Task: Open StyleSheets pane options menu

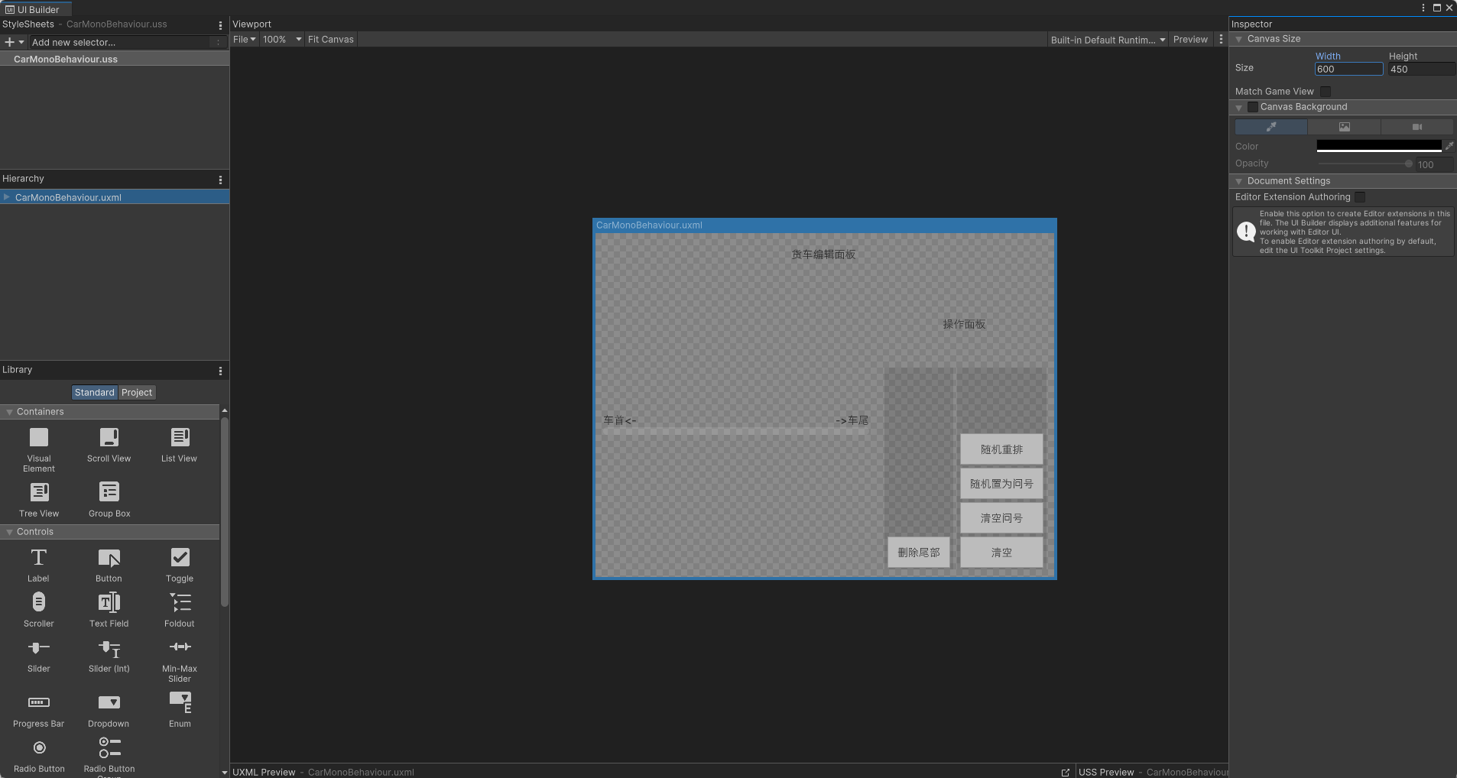Action: pos(220,25)
